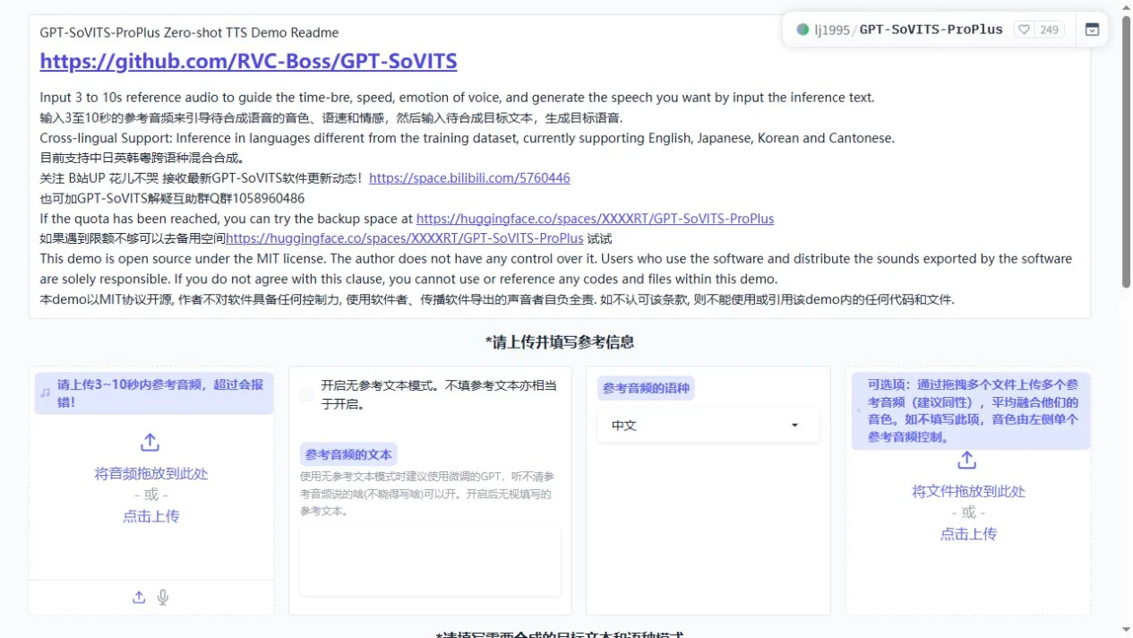Viewport: 1133px width, 638px height.
Task: Click the 将音频拖放到此处 text
Action: 150,474
